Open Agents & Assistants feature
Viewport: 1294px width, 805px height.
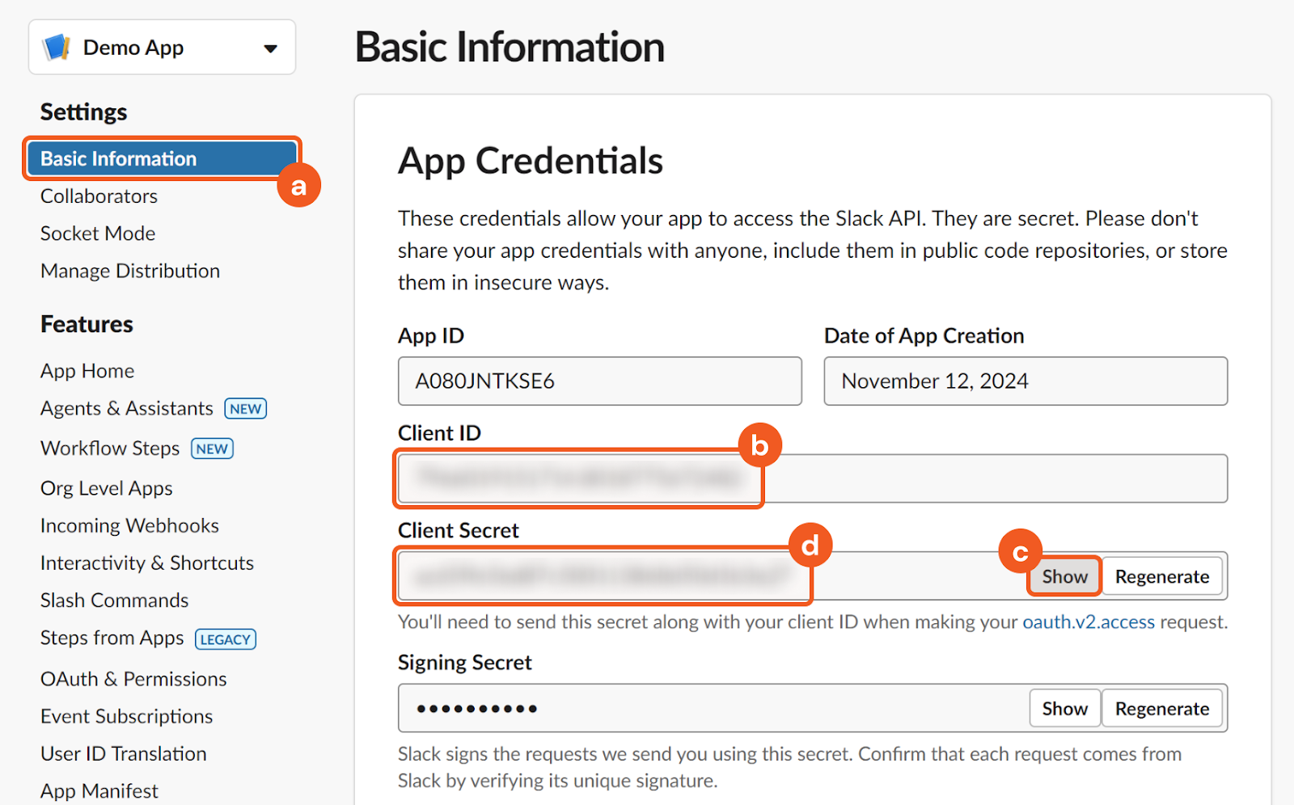127,409
